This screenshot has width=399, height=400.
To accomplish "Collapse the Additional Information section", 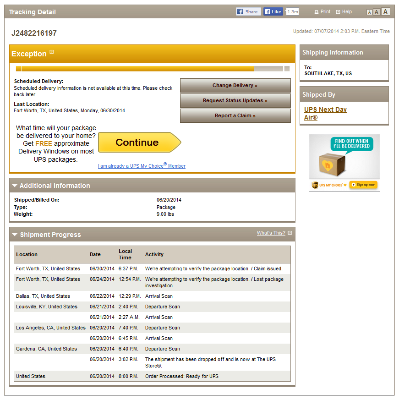I will (x=15, y=186).
